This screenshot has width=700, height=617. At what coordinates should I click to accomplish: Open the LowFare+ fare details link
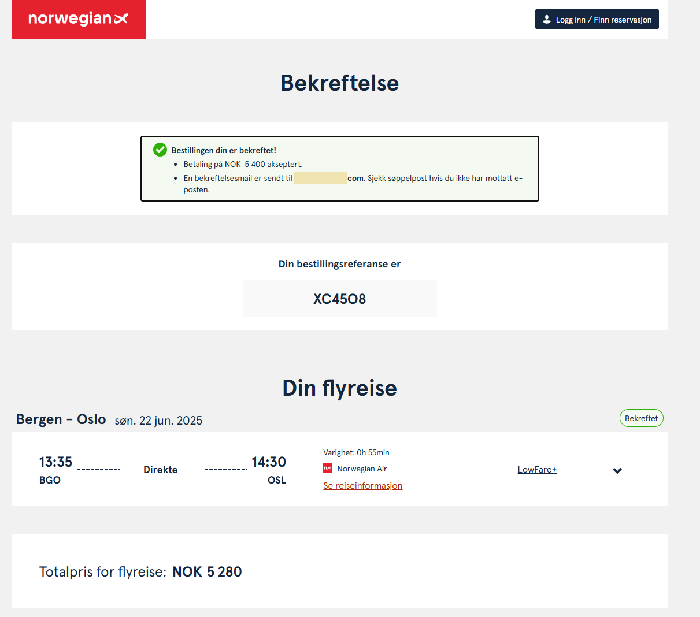(537, 470)
